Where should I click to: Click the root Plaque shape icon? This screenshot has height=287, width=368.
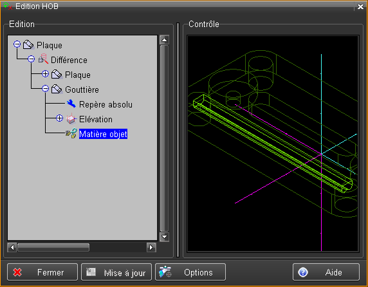[x=28, y=44]
